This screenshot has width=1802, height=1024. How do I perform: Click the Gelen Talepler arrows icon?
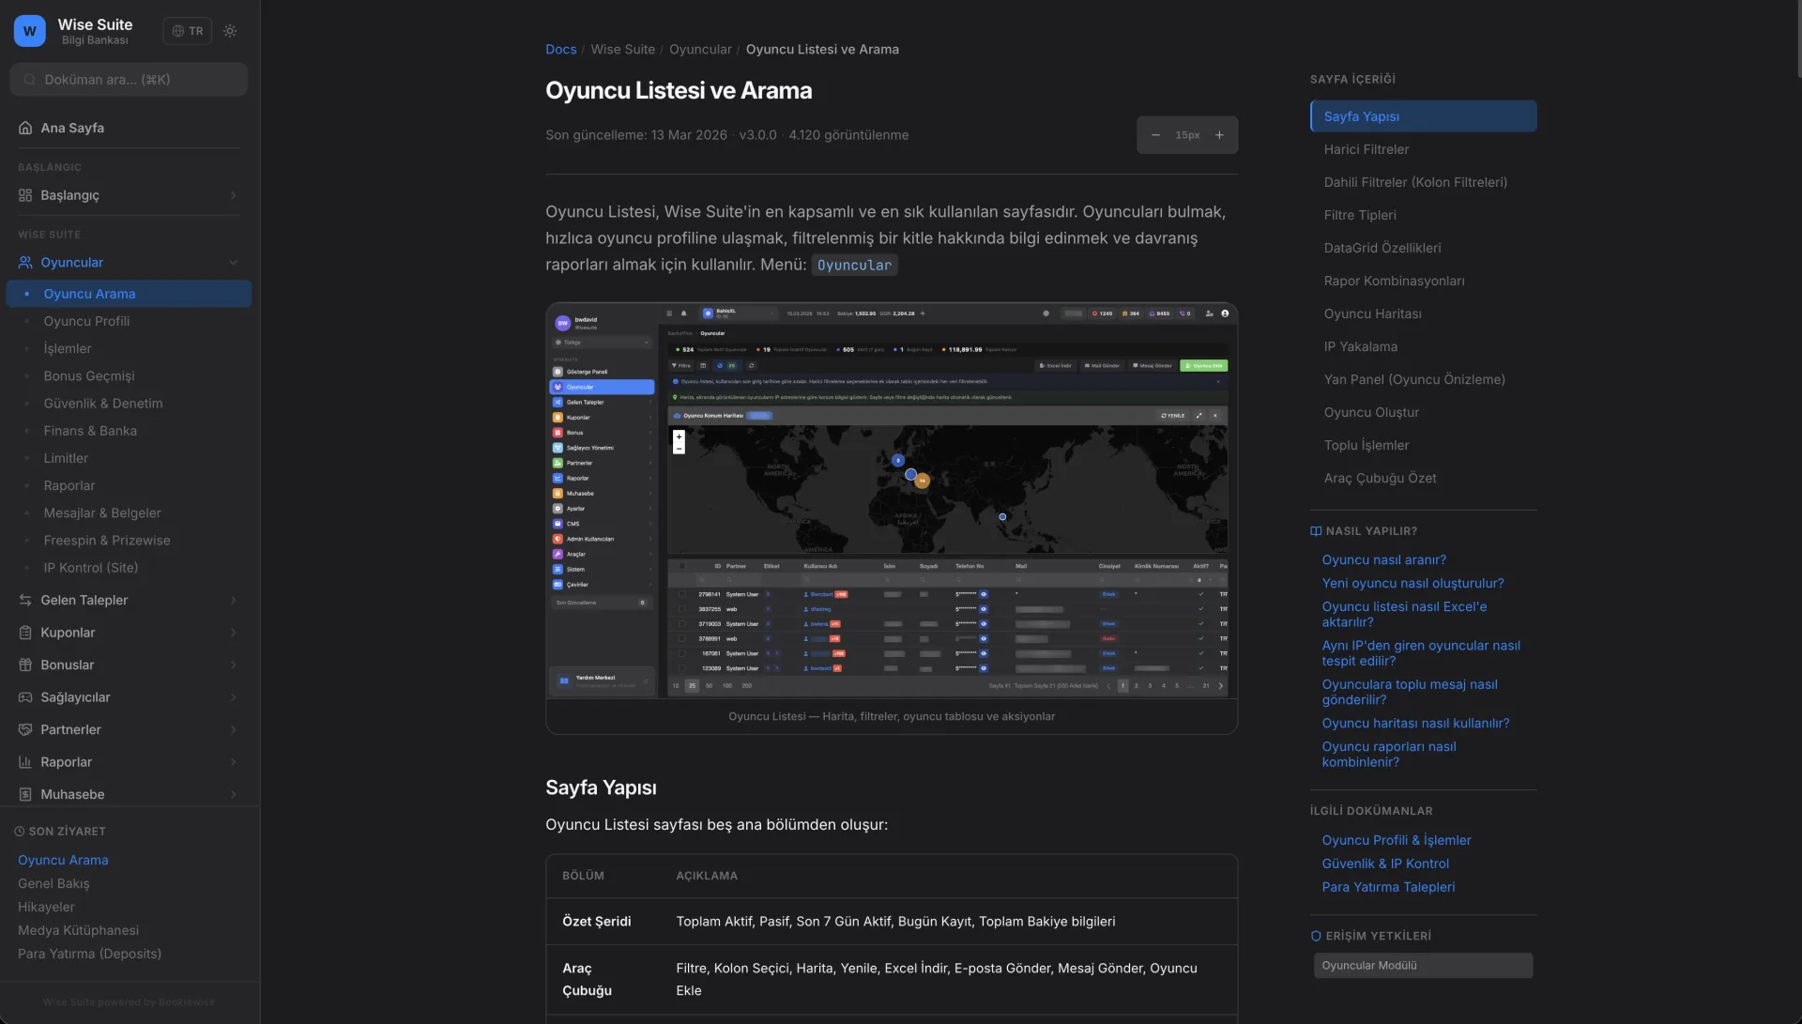(25, 600)
